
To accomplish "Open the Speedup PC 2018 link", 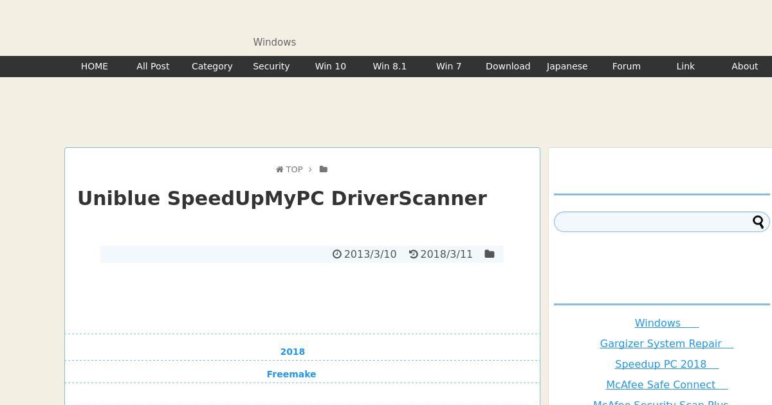I will click(x=666, y=364).
